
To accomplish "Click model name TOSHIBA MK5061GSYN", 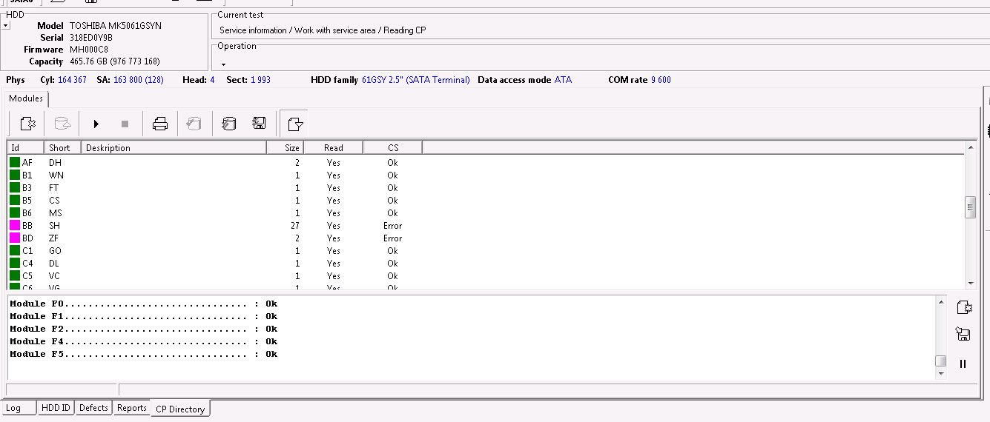I will [116, 26].
